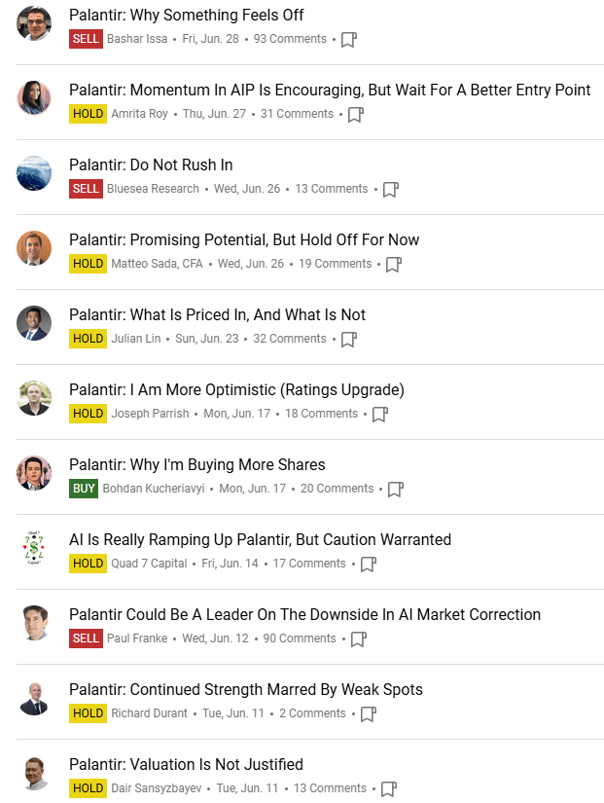Bookmark the 'Why Something Feels Off' article
This screenshot has height=803, width=604.
[x=349, y=40]
